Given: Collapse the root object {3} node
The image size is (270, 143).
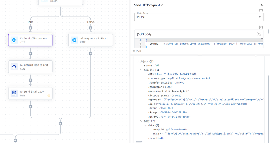Looking at the screenshot, I should (137, 61).
